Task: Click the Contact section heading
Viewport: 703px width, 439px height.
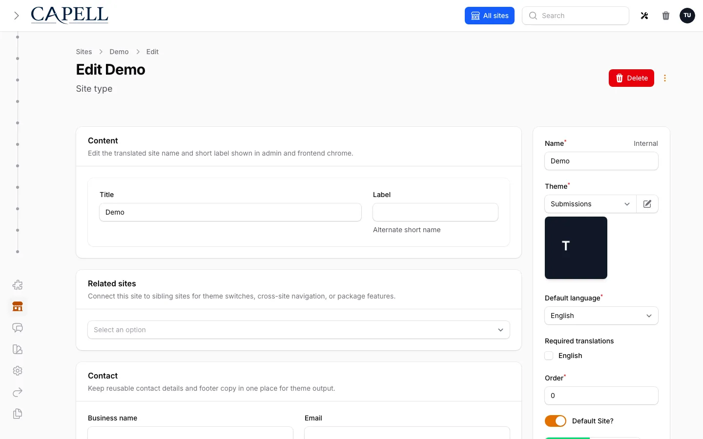Action: [x=103, y=376]
